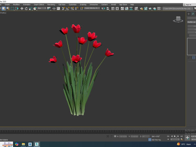Image resolution: width=196 pixels, height=147 pixels.
Task: Click the ViewCube in viewport
Action: pos(178,19)
